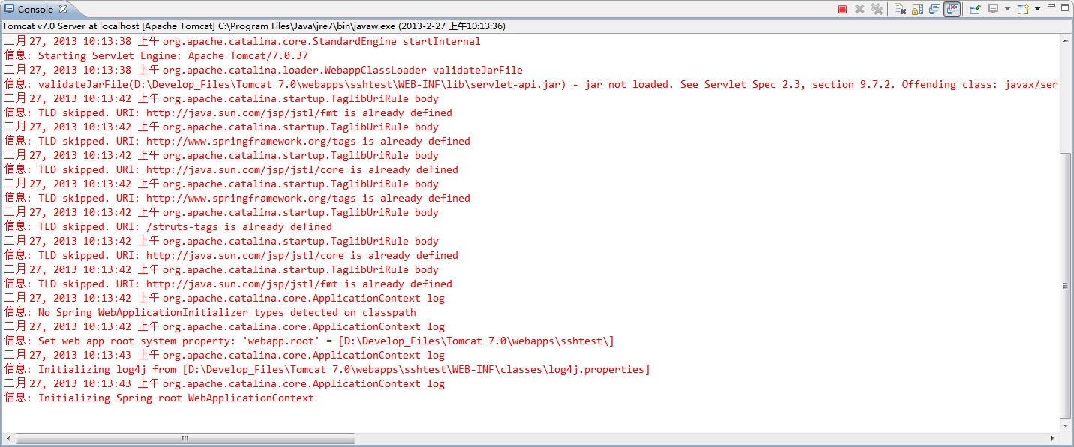Click the Tomcat v7.0 Server launch description
This screenshot has height=447, width=1074.
point(253,26)
